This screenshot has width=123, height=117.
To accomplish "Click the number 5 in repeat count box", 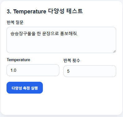I will coord(68,71).
